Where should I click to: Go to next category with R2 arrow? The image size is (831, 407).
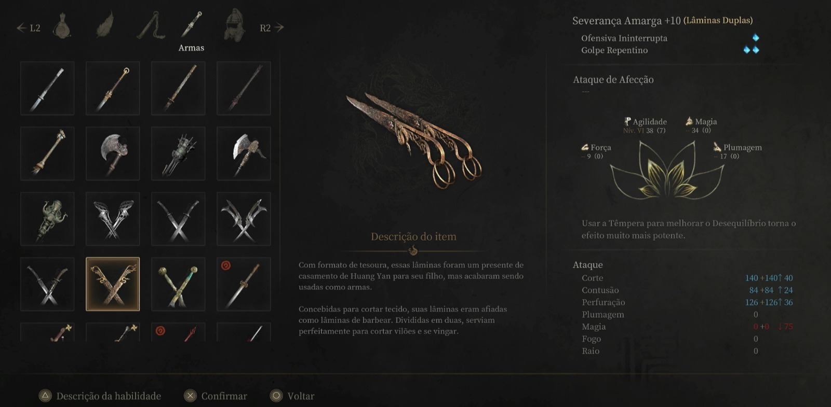pyautogui.click(x=272, y=28)
